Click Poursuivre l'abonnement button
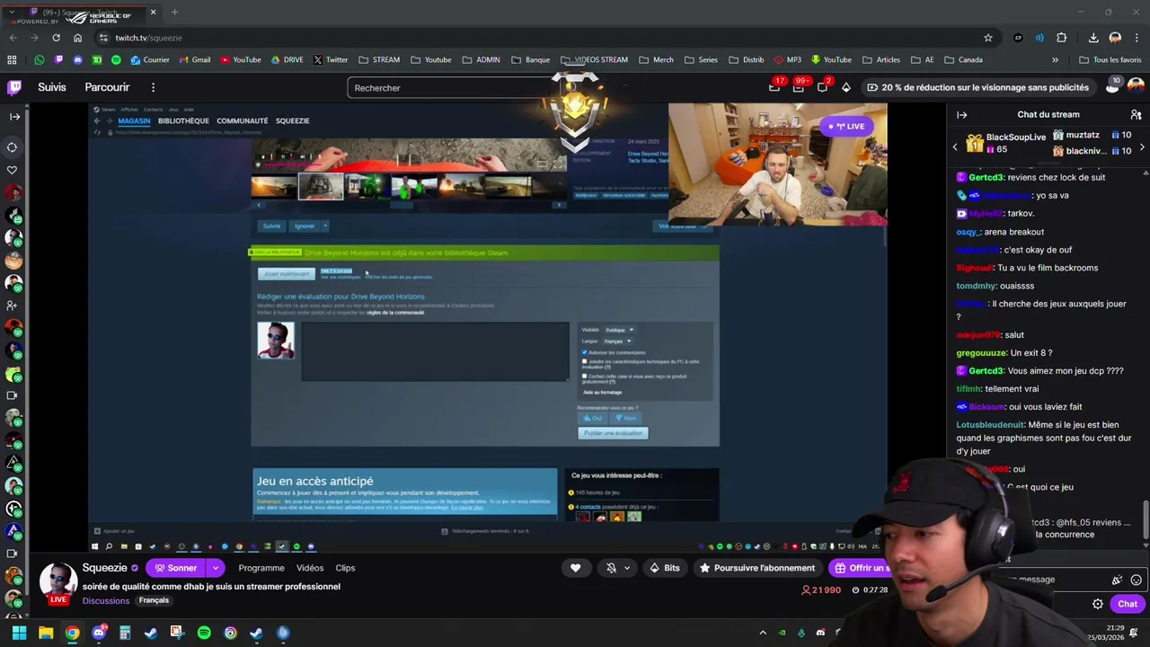Screen dimensions: 1150x647 [757, 568]
